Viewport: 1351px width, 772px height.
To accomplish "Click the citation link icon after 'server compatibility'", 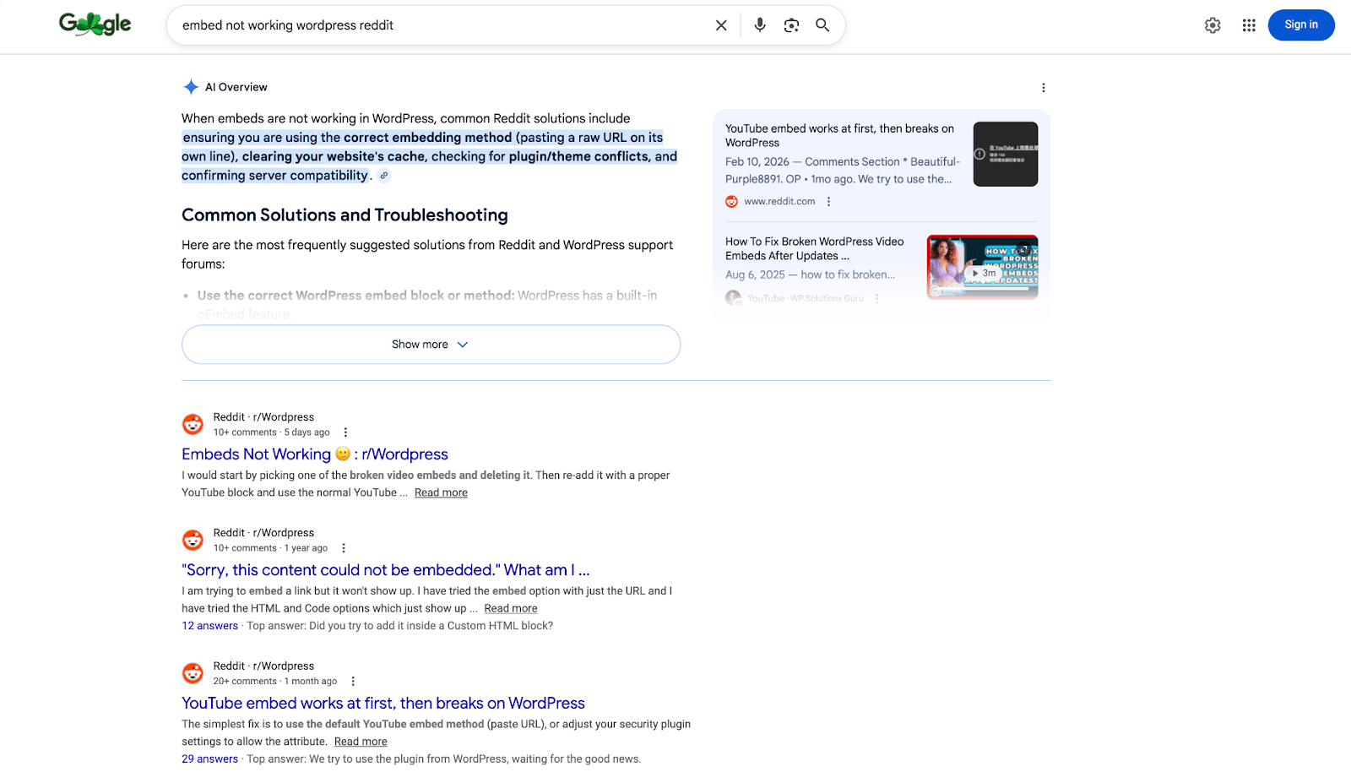I will tap(384, 175).
